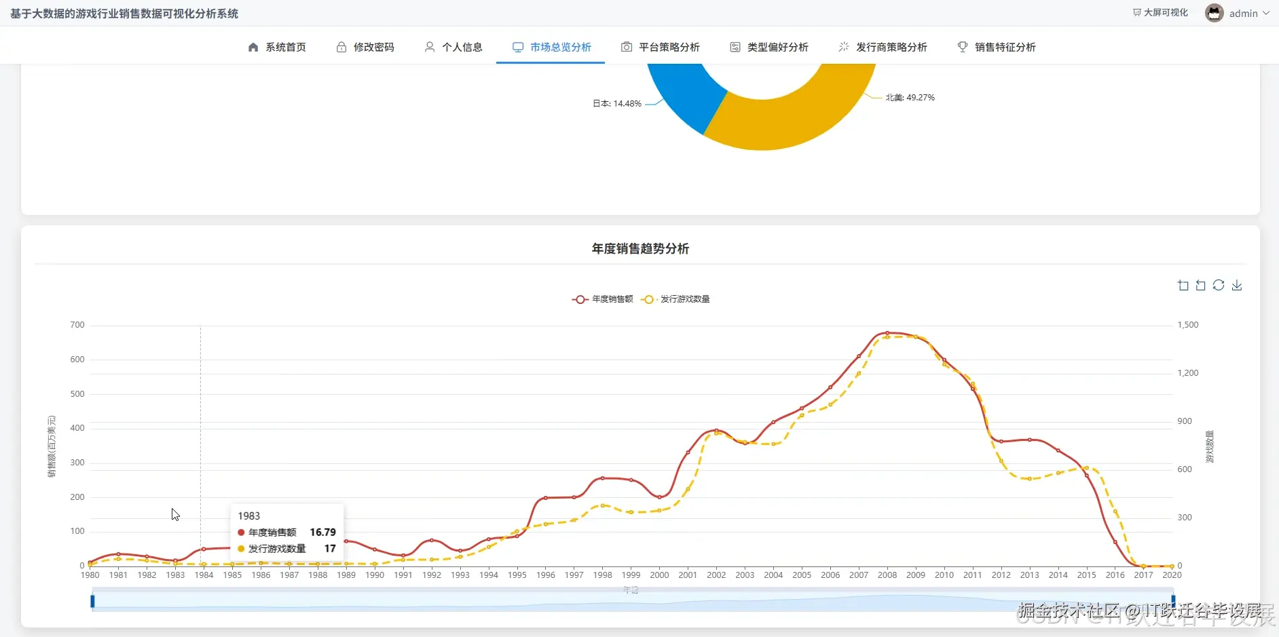Refresh the annual sales trend chart via restore icon

(1219, 285)
